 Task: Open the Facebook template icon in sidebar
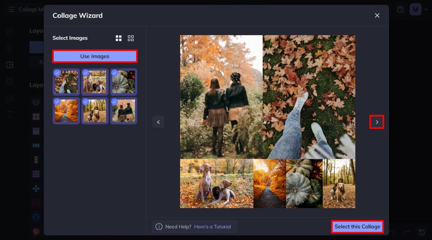tap(36, 217)
